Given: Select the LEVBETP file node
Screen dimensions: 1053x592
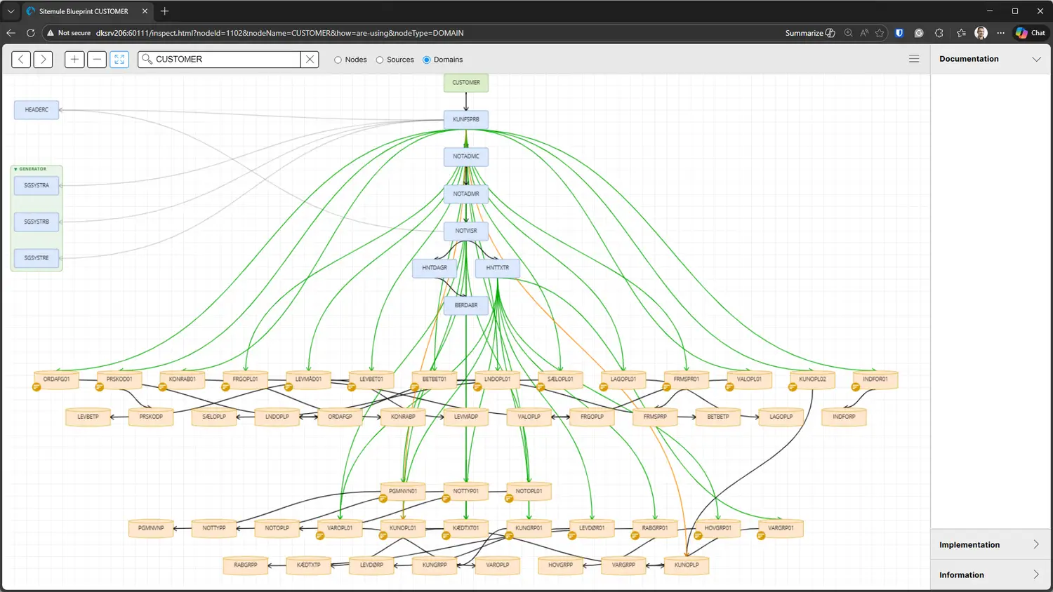Looking at the screenshot, I should [x=88, y=417].
